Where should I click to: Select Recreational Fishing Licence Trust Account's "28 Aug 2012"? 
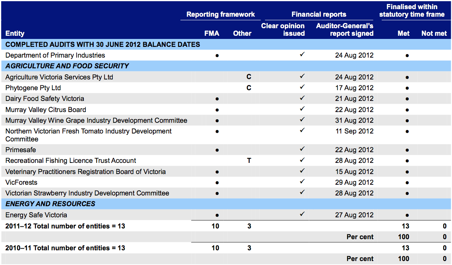coord(354,161)
